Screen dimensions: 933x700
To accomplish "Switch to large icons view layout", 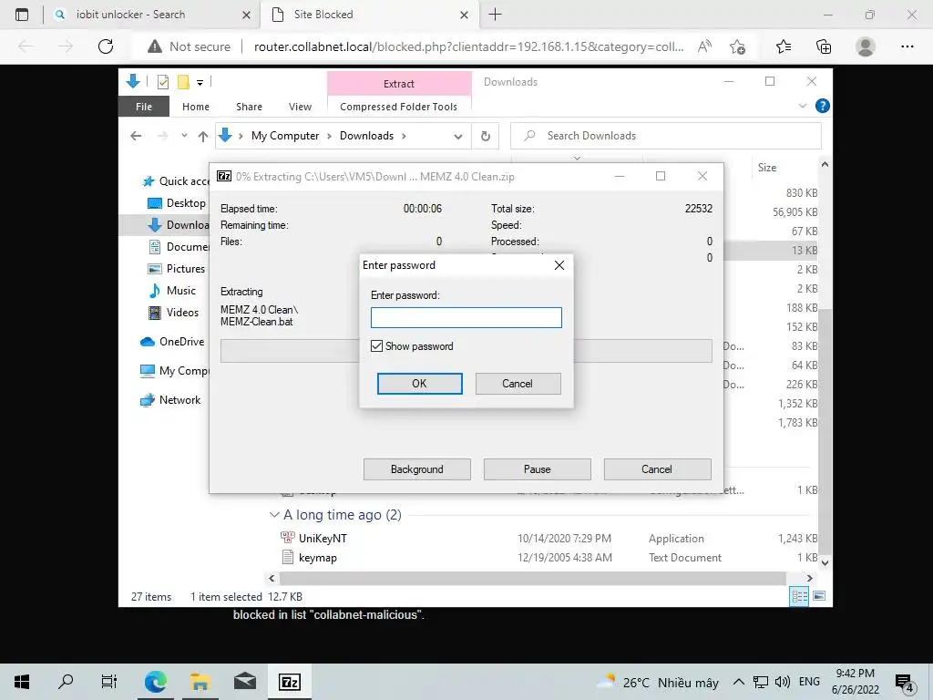I will [x=819, y=596].
